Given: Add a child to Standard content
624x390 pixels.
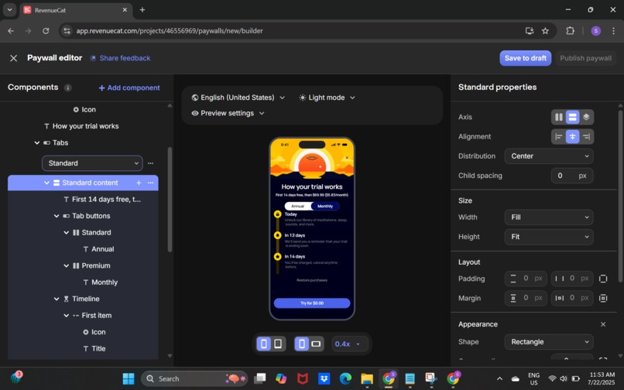Looking at the screenshot, I should point(139,183).
